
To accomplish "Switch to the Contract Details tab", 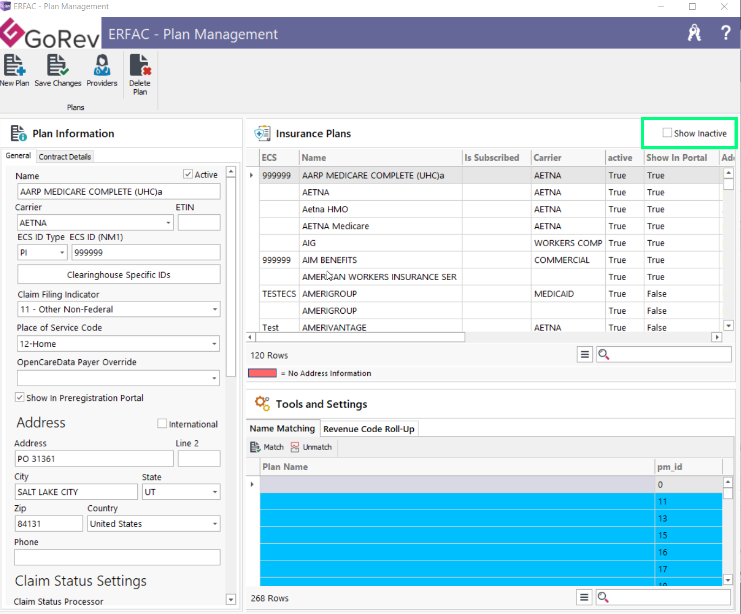I will (x=65, y=157).
